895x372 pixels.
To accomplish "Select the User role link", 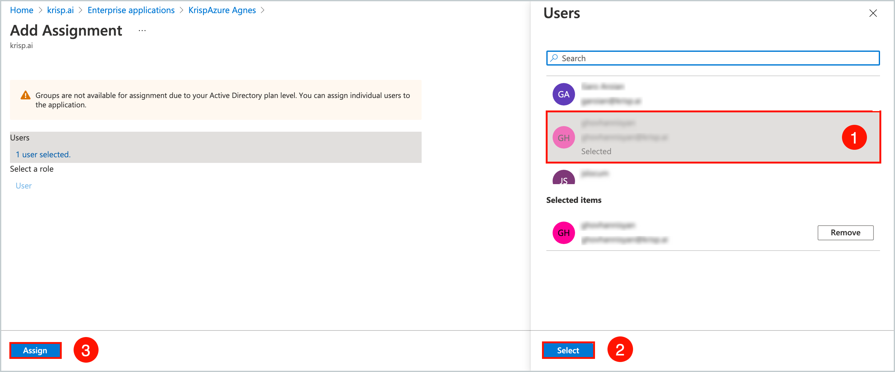I will (23, 185).
